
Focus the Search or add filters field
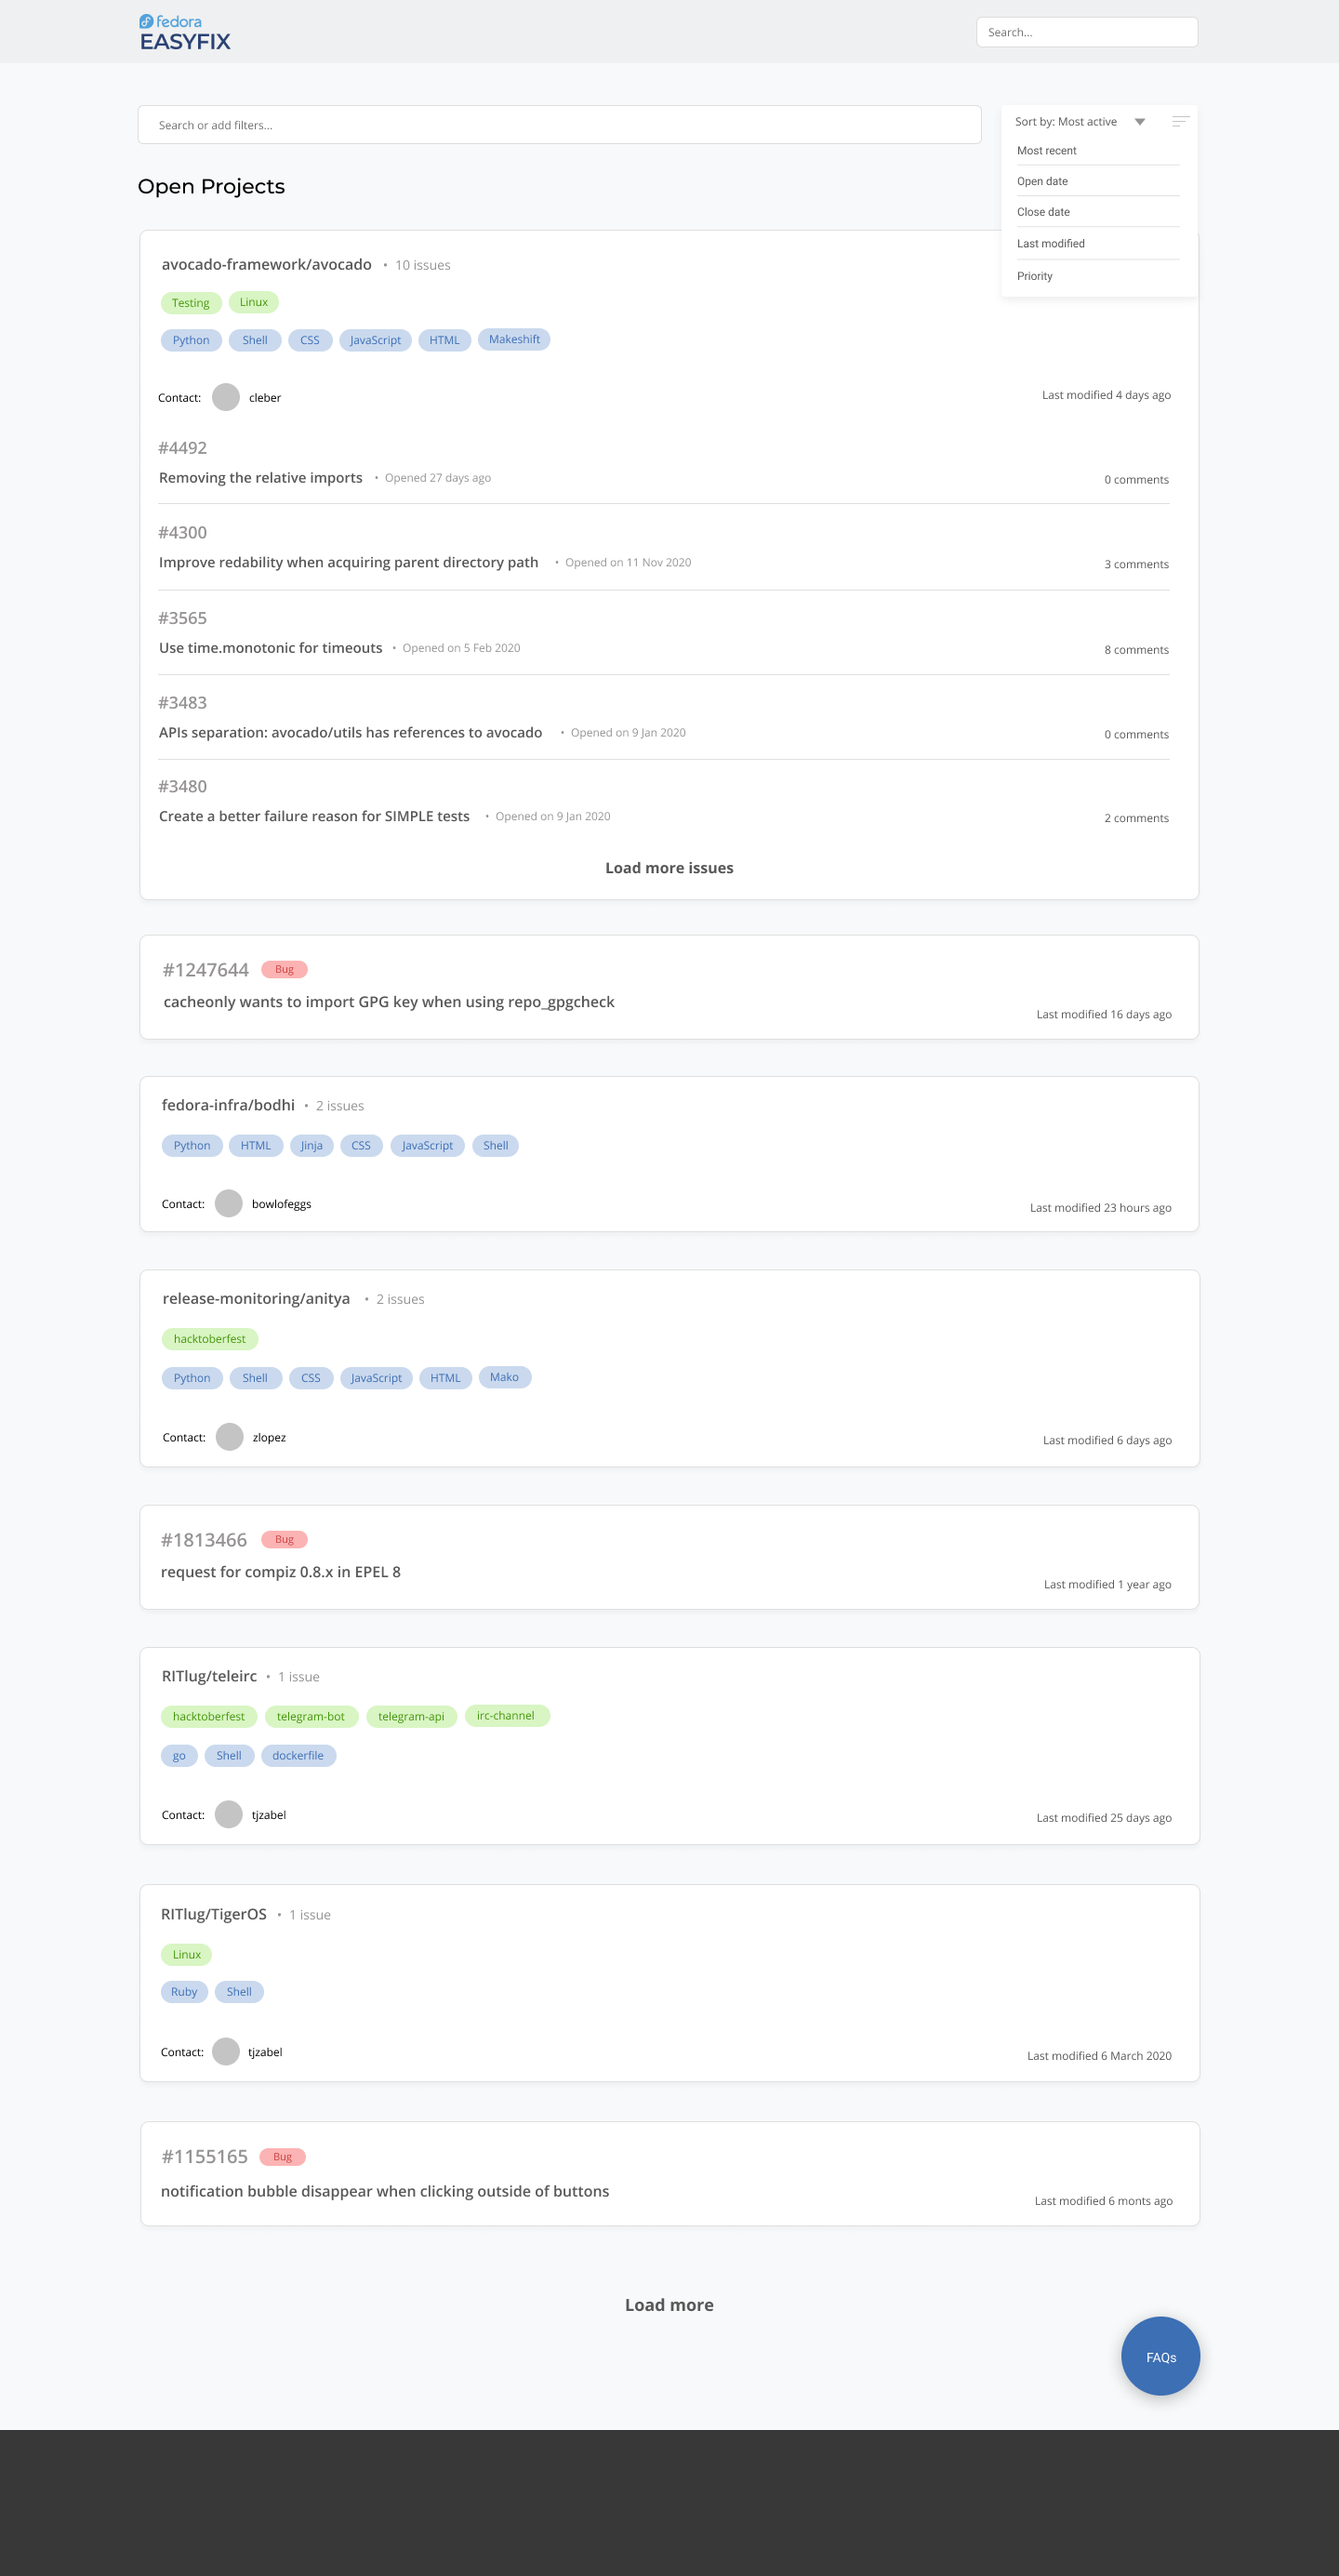(x=559, y=125)
